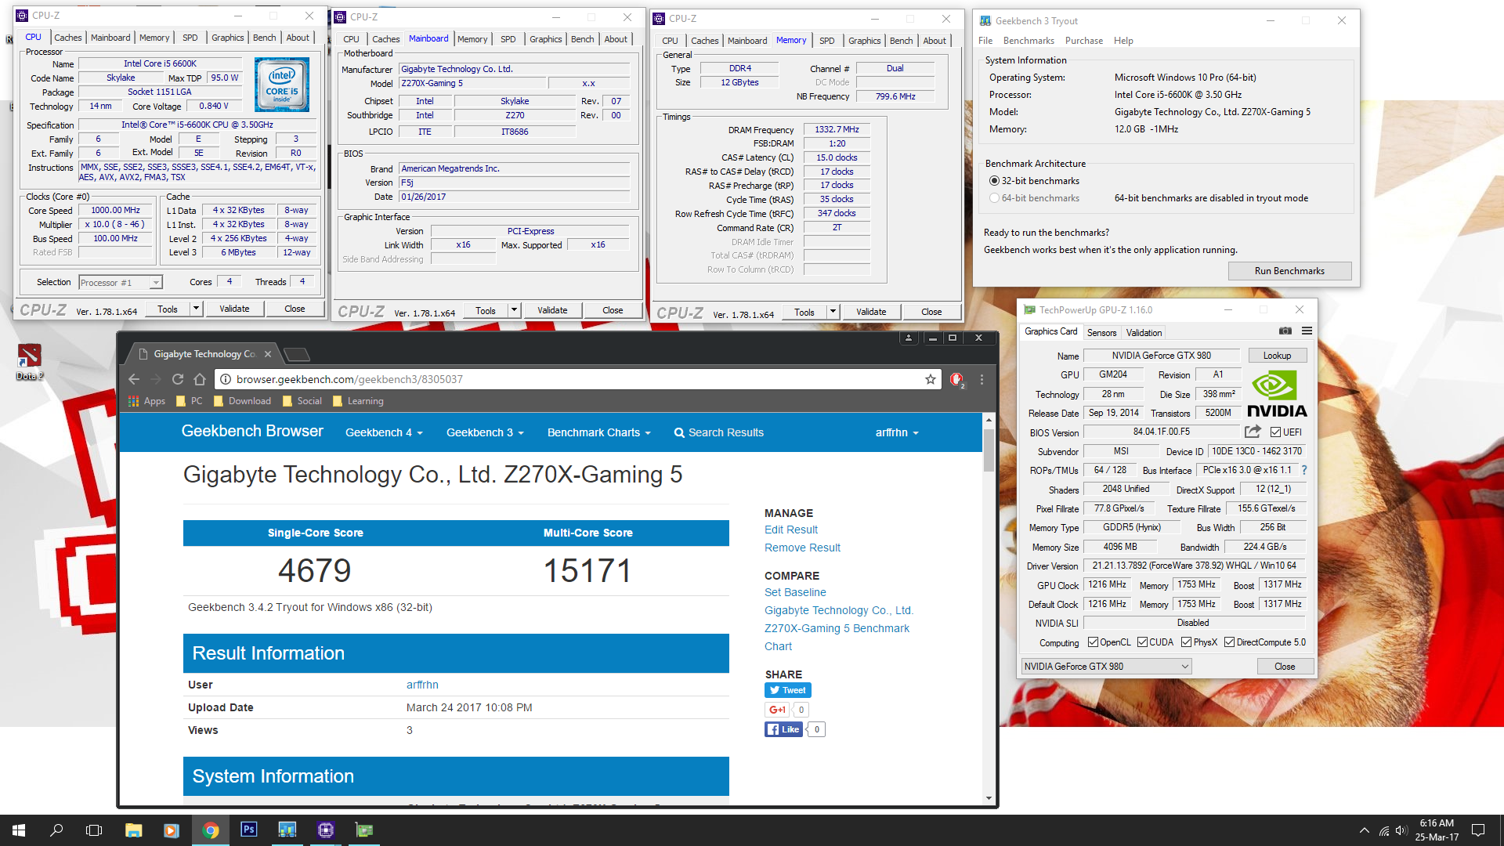This screenshot has width=1504, height=846.
Task: Open Photoshop from the taskbar
Action: click(x=249, y=830)
